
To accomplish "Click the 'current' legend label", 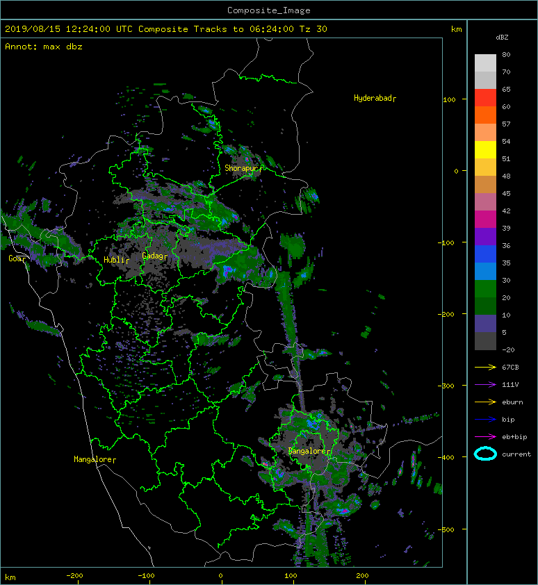I will click(x=516, y=454).
